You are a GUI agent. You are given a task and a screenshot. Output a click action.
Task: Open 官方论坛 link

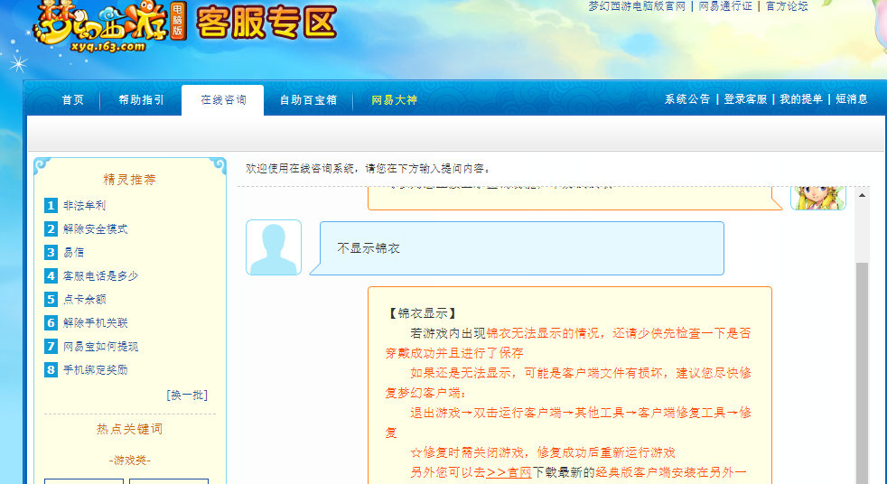click(x=787, y=6)
